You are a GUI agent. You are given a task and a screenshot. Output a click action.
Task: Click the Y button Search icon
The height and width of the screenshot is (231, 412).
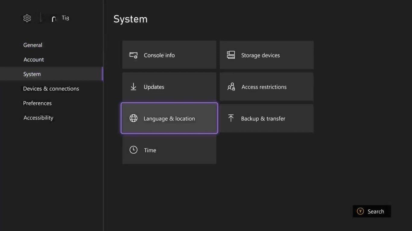pyautogui.click(x=360, y=211)
